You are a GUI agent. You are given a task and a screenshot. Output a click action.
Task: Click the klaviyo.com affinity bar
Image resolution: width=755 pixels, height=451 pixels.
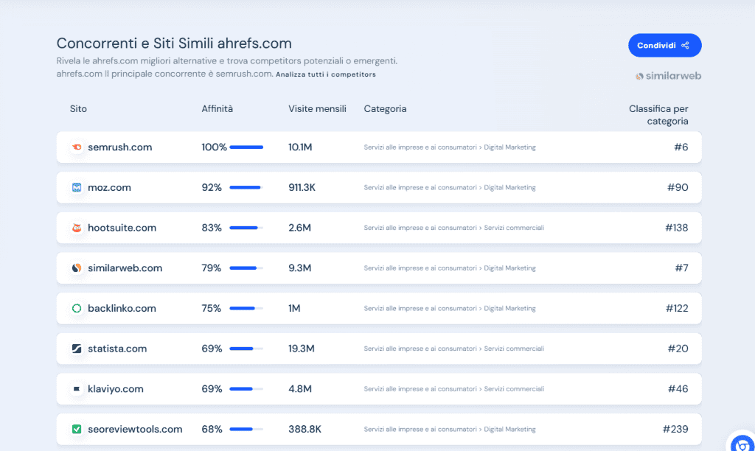click(x=246, y=389)
